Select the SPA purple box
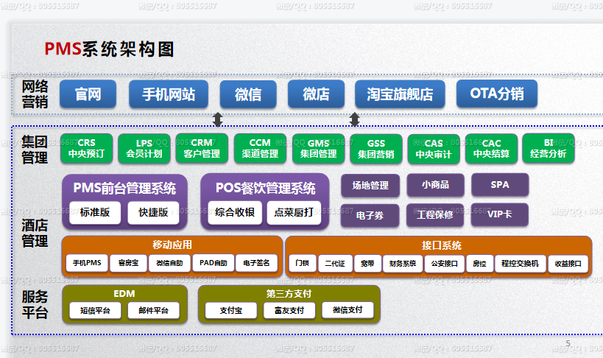This screenshot has height=358, width=603. 500,185
